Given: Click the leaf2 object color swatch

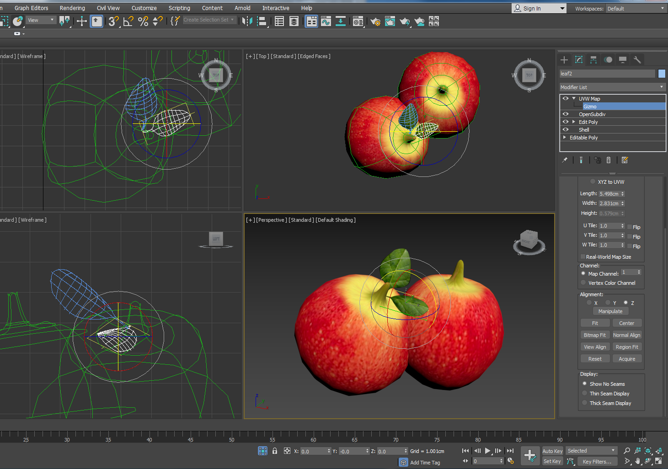Looking at the screenshot, I should tap(662, 74).
